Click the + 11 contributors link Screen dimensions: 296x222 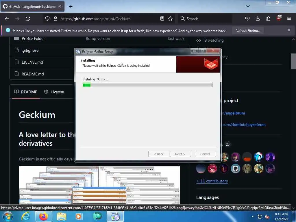coord(212,181)
